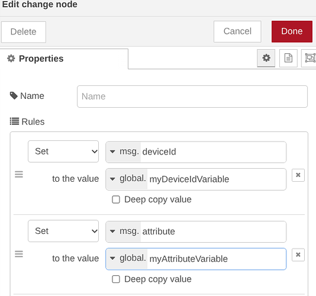Image resolution: width=316 pixels, height=296 pixels.
Task: Open node description document icon
Action: [x=288, y=58]
